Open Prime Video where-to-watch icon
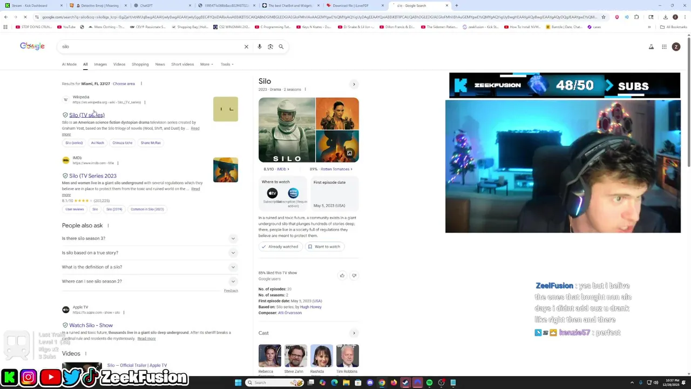This screenshot has height=389, width=691. click(x=293, y=193)
